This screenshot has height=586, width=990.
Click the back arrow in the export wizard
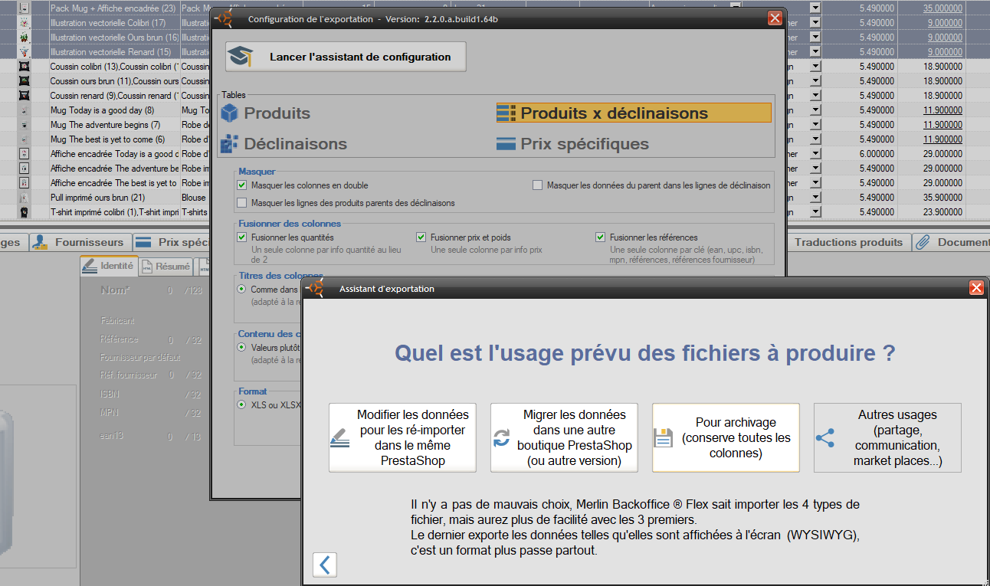click(x=325, y=565)
